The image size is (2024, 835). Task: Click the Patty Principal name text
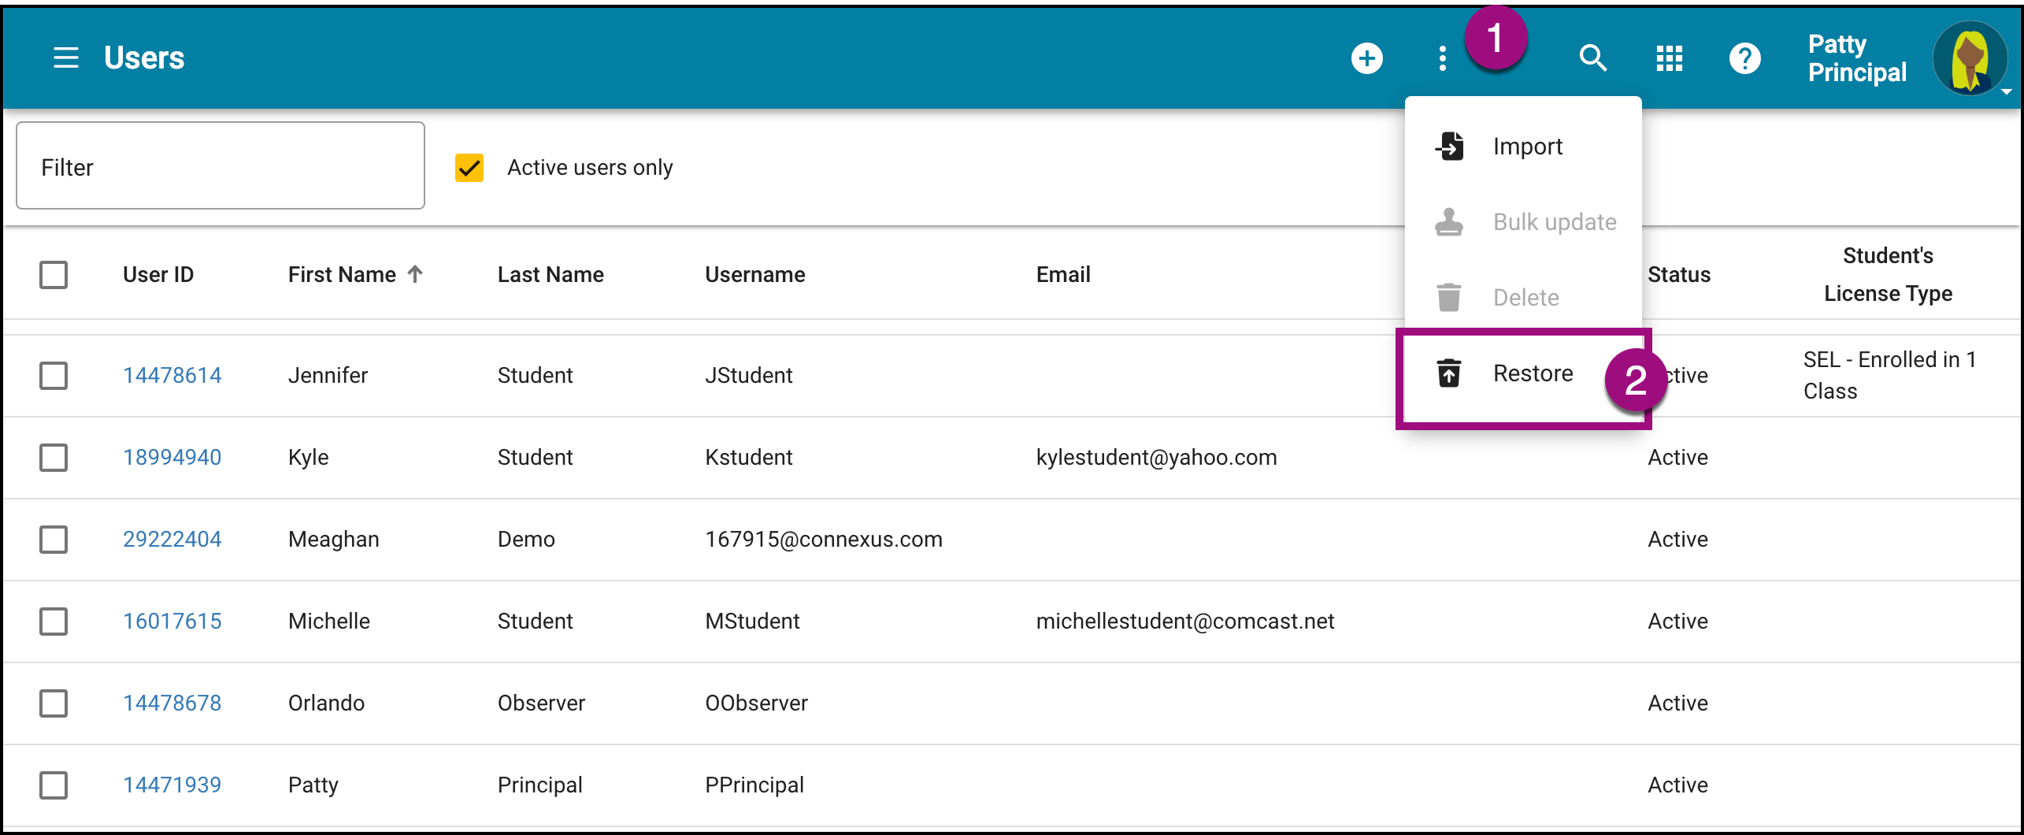click(1857, 58)
